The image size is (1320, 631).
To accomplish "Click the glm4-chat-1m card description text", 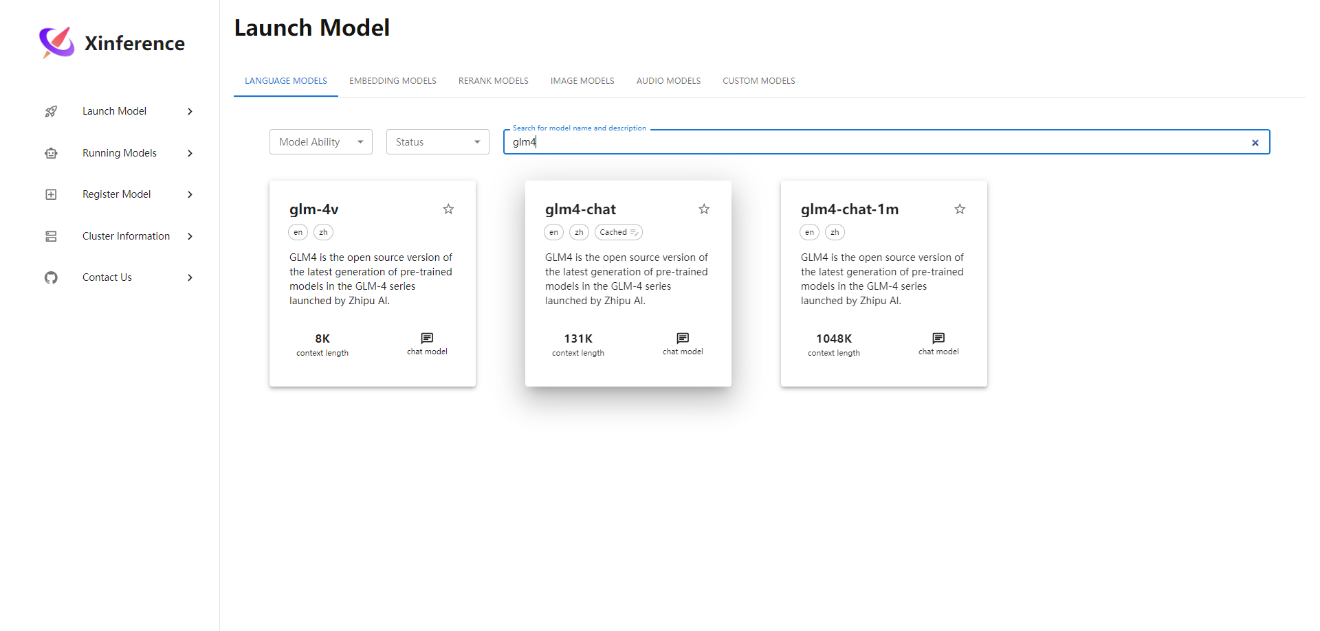I will [x=883, y=279].
